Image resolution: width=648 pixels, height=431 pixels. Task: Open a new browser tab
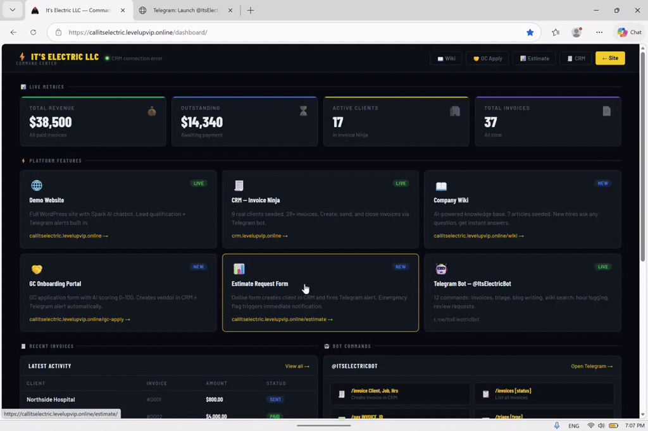pos(251,10)
